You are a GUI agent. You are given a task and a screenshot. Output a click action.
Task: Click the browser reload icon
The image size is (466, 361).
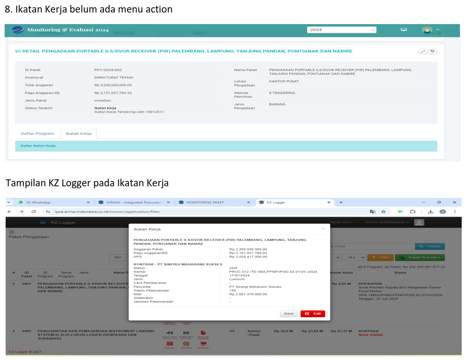point(33,212)
